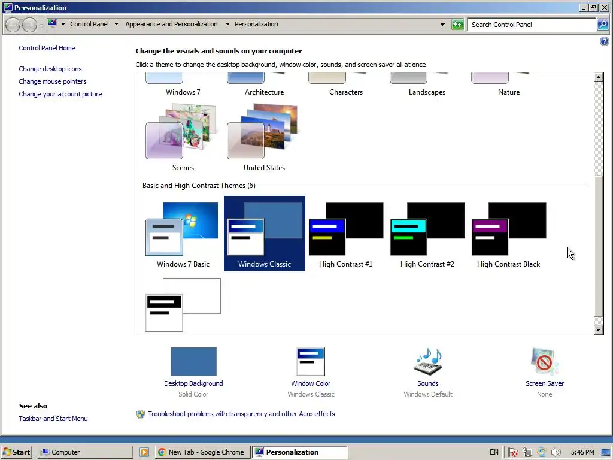Apply the High Contrast #1 theme
The image size is (613, 460).
click(x=345, y=234)
